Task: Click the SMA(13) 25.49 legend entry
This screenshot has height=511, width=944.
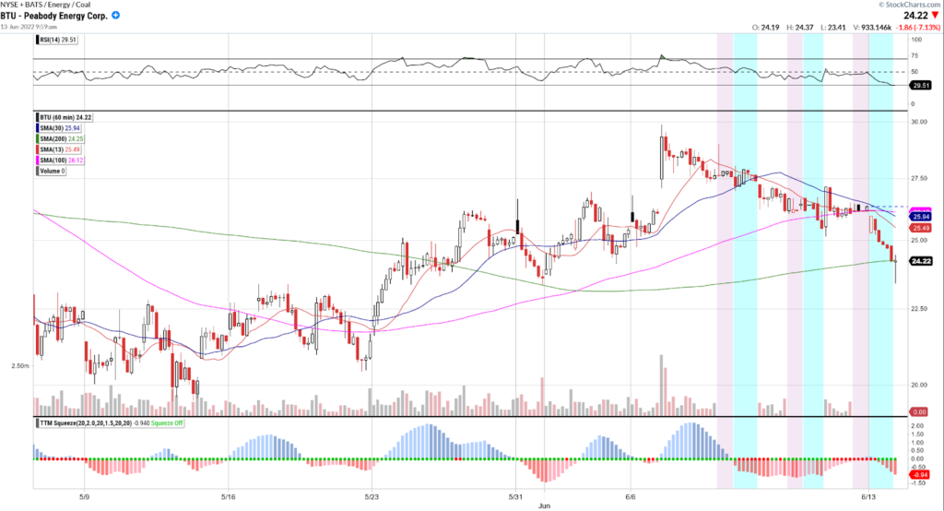Action: point(58,149)
